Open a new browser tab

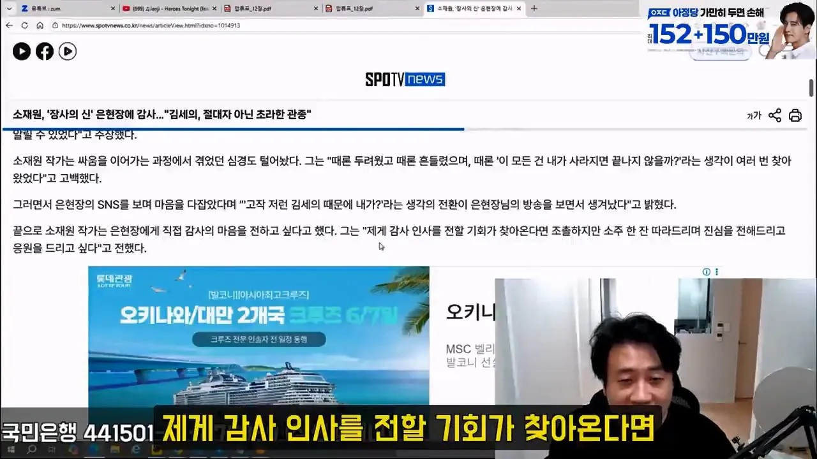(x=534, y=8)
